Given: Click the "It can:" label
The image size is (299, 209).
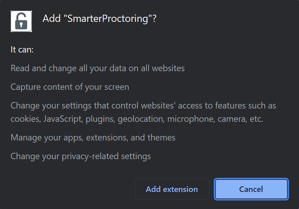Looking at the screenshot, I should [x=22, y=50].
